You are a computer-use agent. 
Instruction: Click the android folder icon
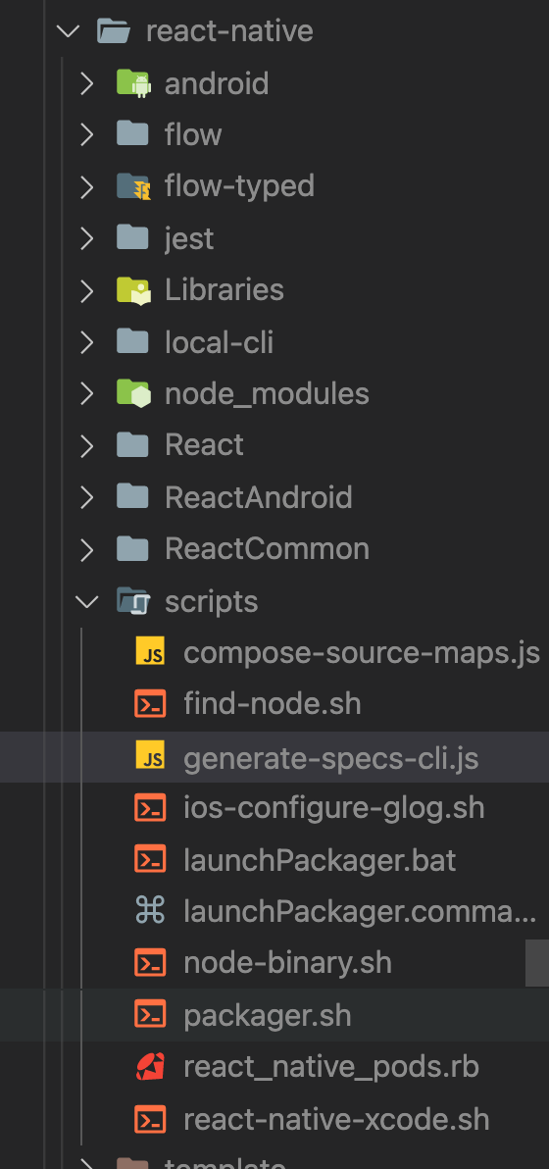[x=133, y=82]
